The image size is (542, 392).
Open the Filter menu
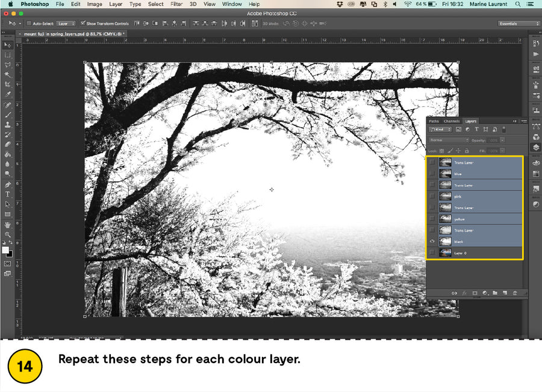click(x=176, y=4)
